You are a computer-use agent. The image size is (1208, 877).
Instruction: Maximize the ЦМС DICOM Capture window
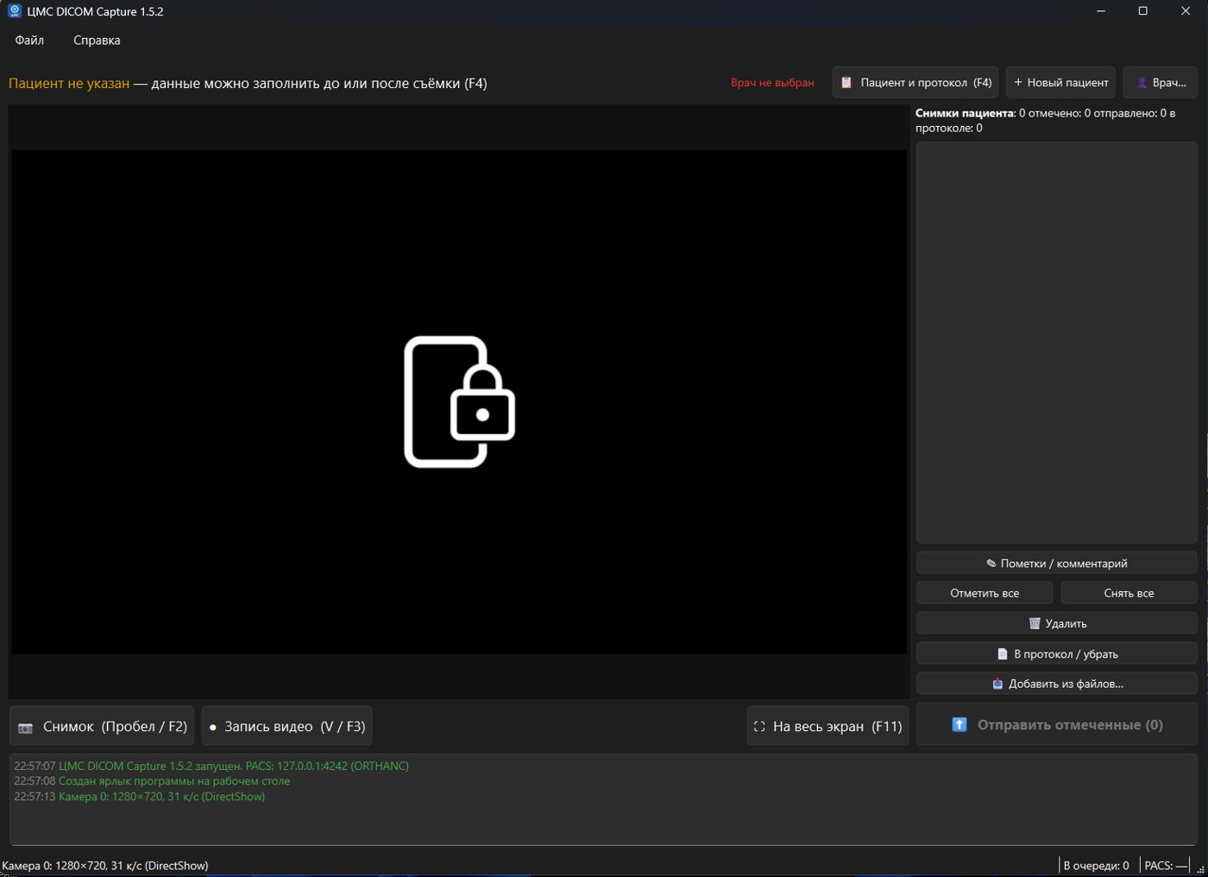click(x=1142, y=11)
